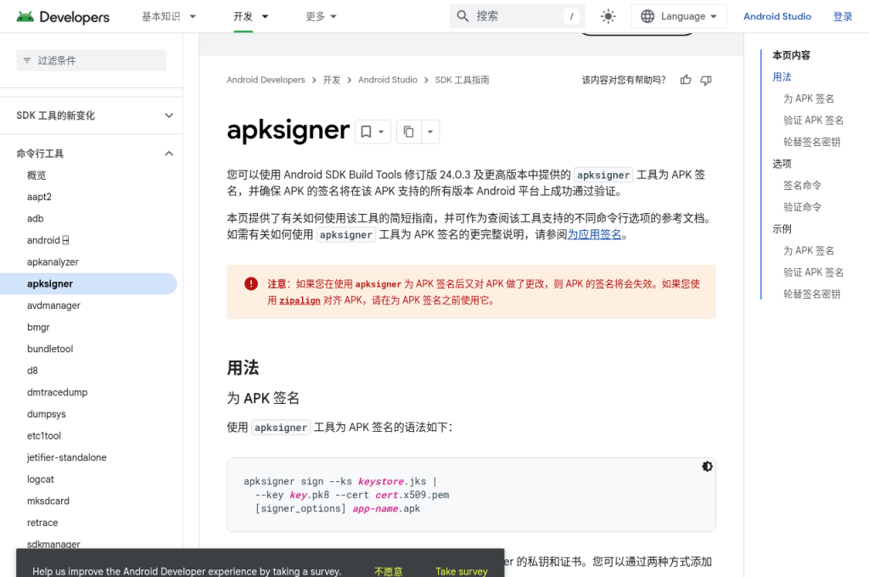
Task: Focus the 搜索 search field
Action: tap(517, 16)
